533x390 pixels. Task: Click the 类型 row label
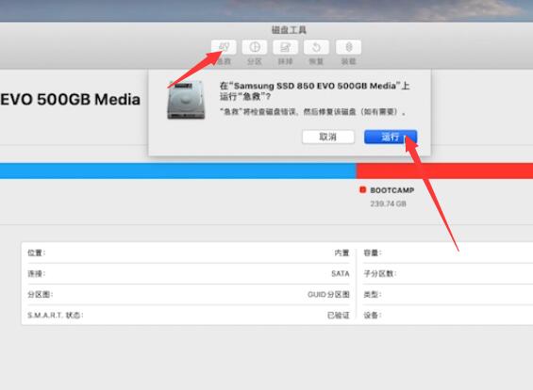[x=373, y=294]
